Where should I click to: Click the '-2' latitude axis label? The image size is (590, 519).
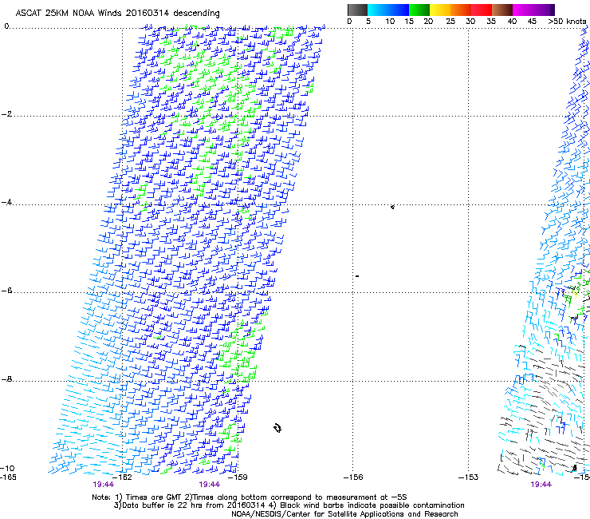click(6, 114)
